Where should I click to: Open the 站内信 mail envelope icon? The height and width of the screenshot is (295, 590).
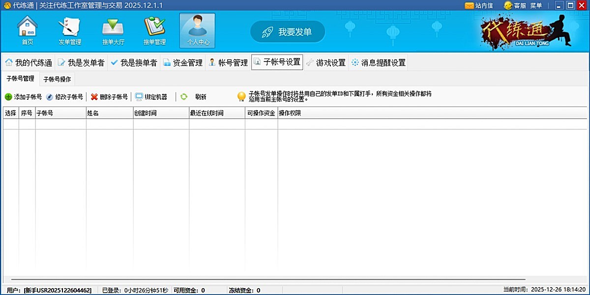pos(469,5)
